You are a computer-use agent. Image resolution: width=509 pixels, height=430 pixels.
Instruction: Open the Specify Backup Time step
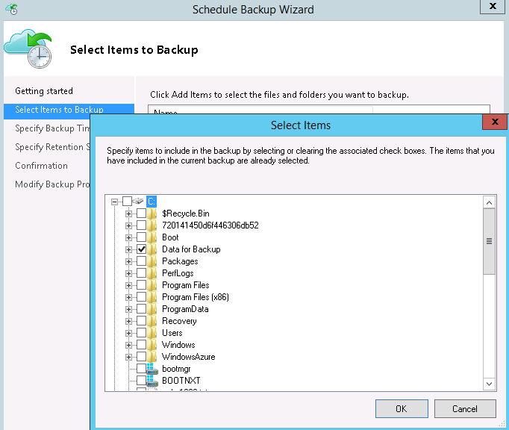point(52,128)
